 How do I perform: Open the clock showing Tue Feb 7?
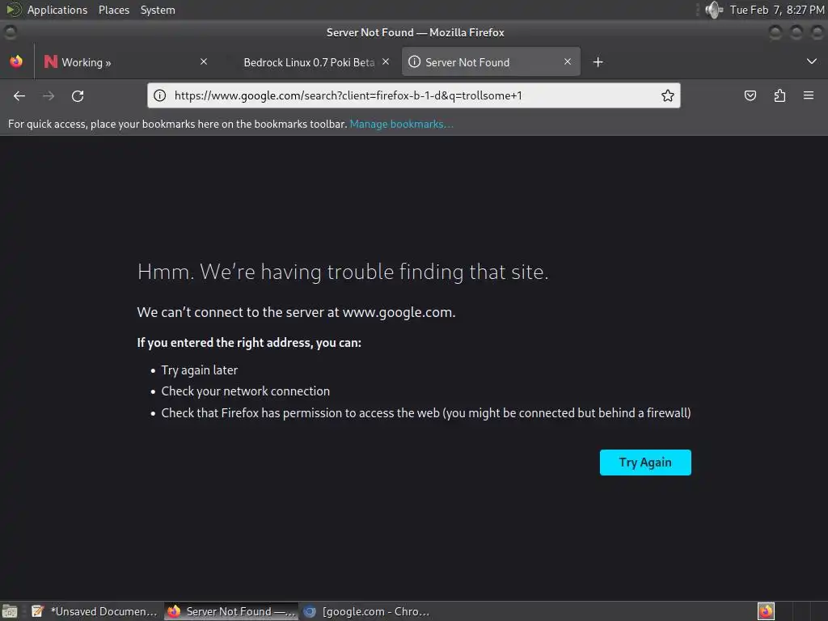(777, 10)
